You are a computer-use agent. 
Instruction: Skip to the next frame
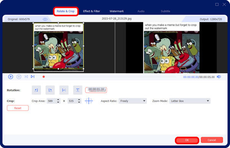pos(33,77)
